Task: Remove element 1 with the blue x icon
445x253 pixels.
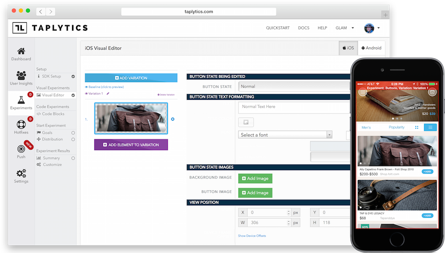Action: (173, 119)
